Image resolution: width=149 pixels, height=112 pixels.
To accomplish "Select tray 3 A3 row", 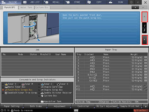I will pyautogui.click(x=112, y=63).
